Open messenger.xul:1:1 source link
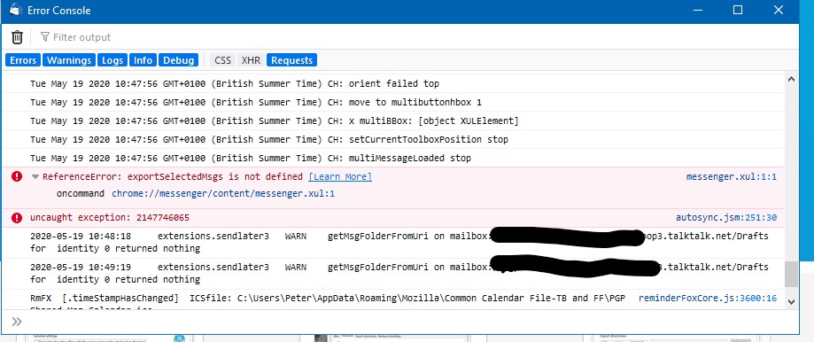814x342 pixels. pyautogui.click(x=732, y=177)
